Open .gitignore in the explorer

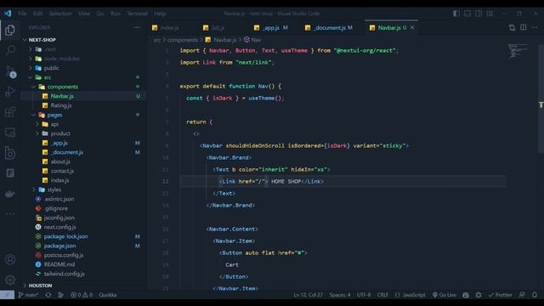55,208
